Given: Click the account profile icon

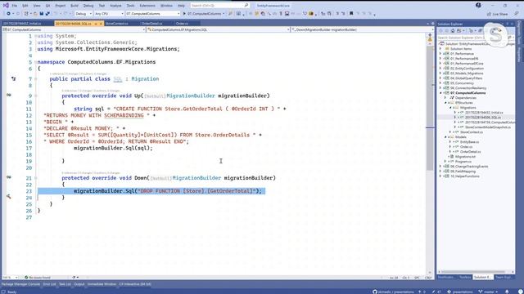Looking at the screenshot, I should pos(478,6).
